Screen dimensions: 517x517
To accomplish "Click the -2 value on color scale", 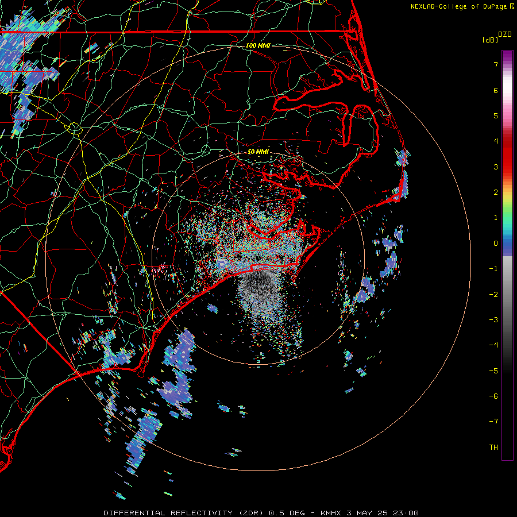I will (493, 295).
